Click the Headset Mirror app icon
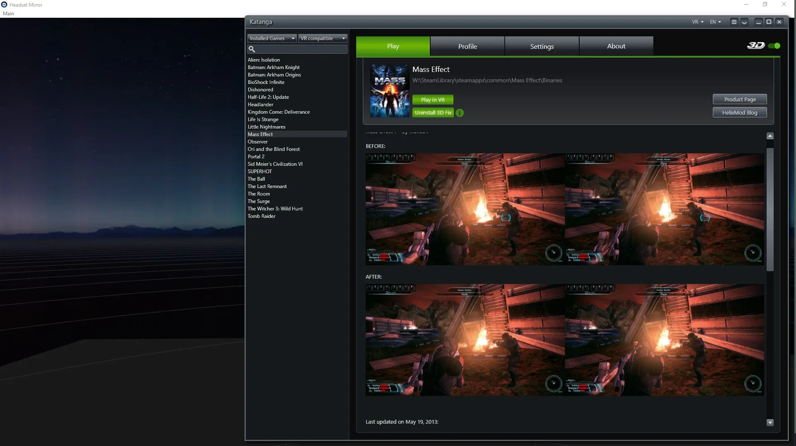This screenshot has width=796, height=446. click(x=4, y=5)
